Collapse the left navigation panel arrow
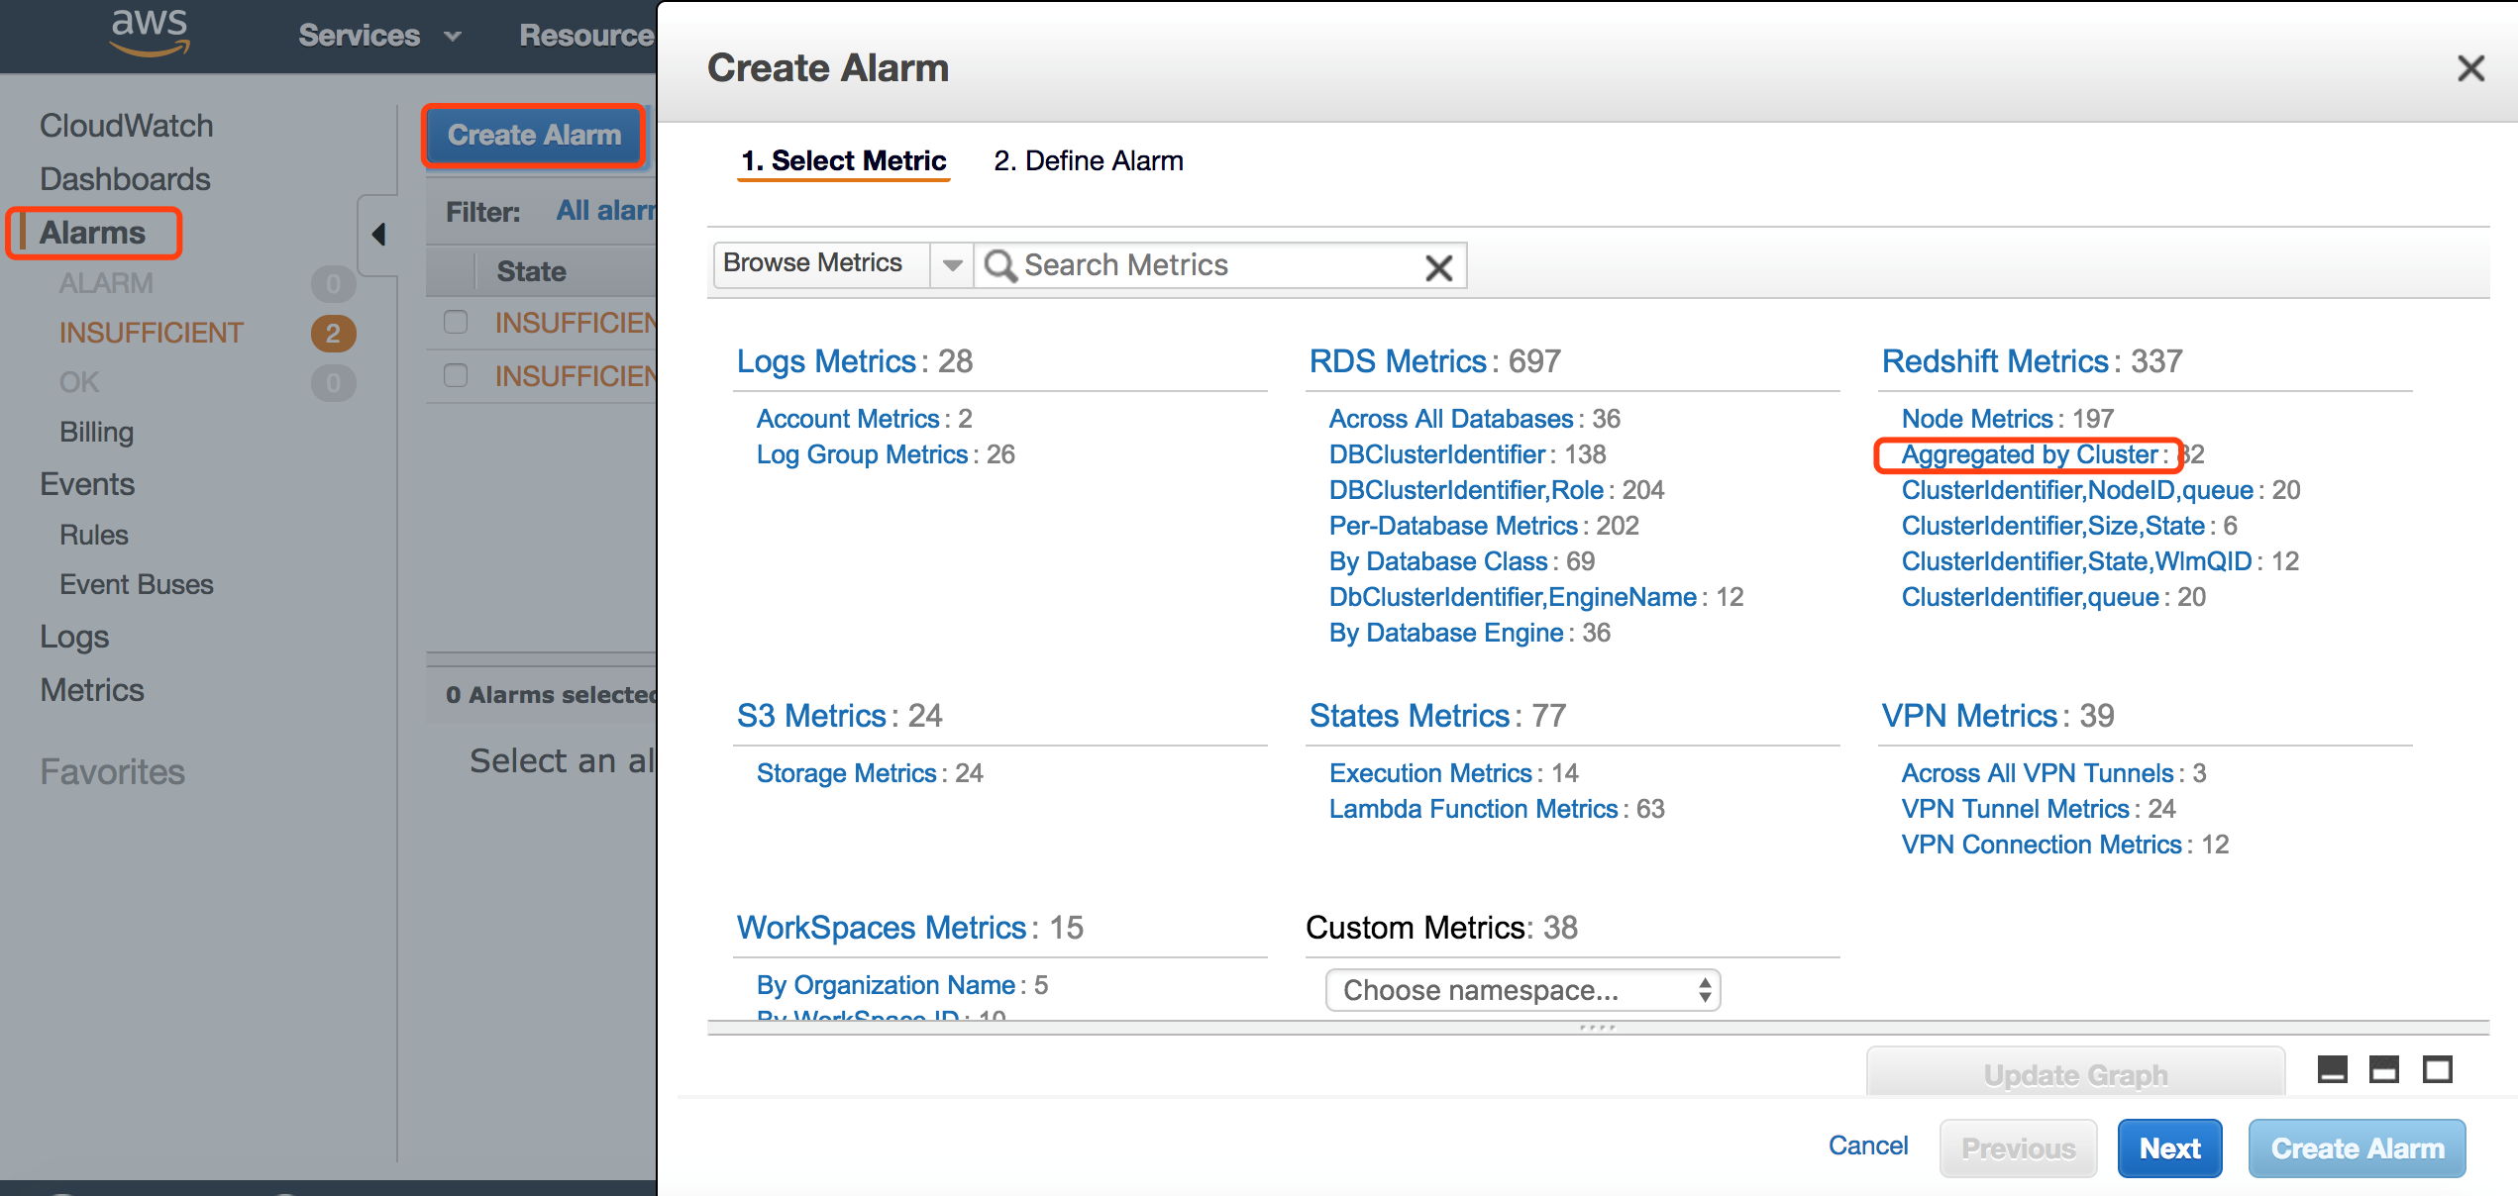The image size is (2518, 1196). [x=377, y=235]
